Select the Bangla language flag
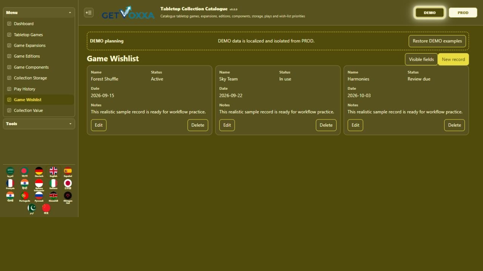The image size is (483, 271). point(25,172)
